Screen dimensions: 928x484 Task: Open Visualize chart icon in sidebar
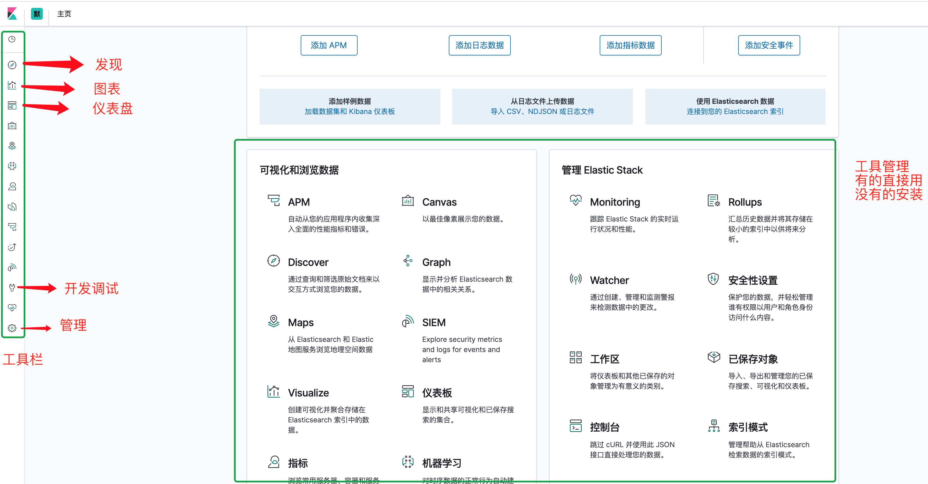[12, 85]
